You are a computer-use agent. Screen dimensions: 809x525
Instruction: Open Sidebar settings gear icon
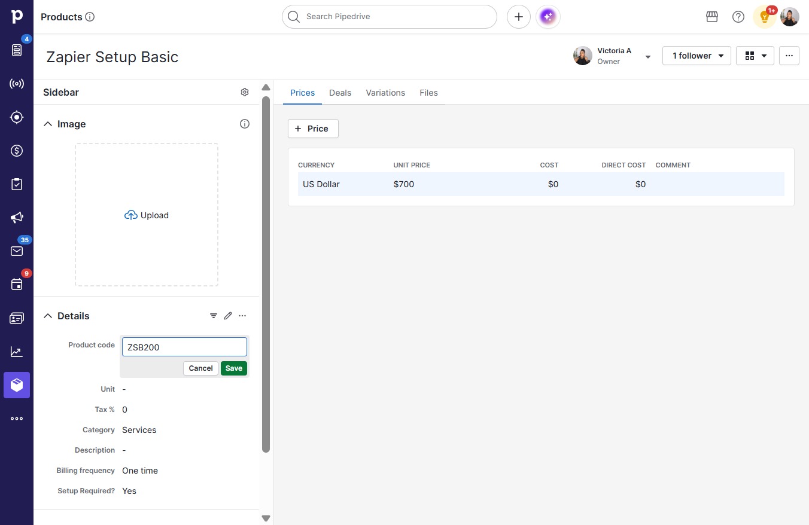245,92
